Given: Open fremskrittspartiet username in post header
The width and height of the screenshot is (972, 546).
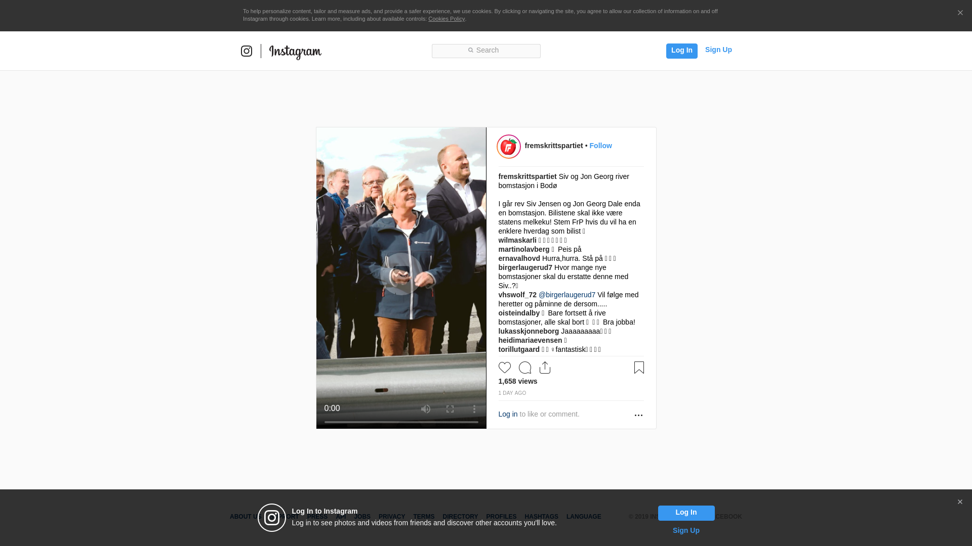Looking at the screenshot, I should pos(554,146).
